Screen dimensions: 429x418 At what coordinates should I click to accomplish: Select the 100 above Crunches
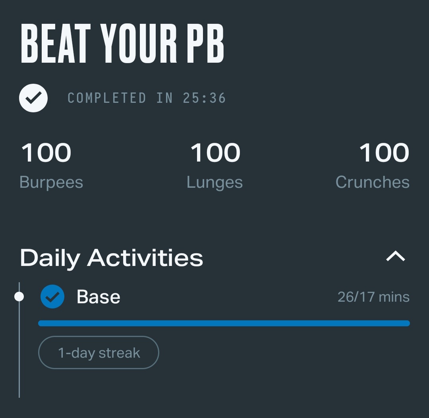[x=384, y=153]
